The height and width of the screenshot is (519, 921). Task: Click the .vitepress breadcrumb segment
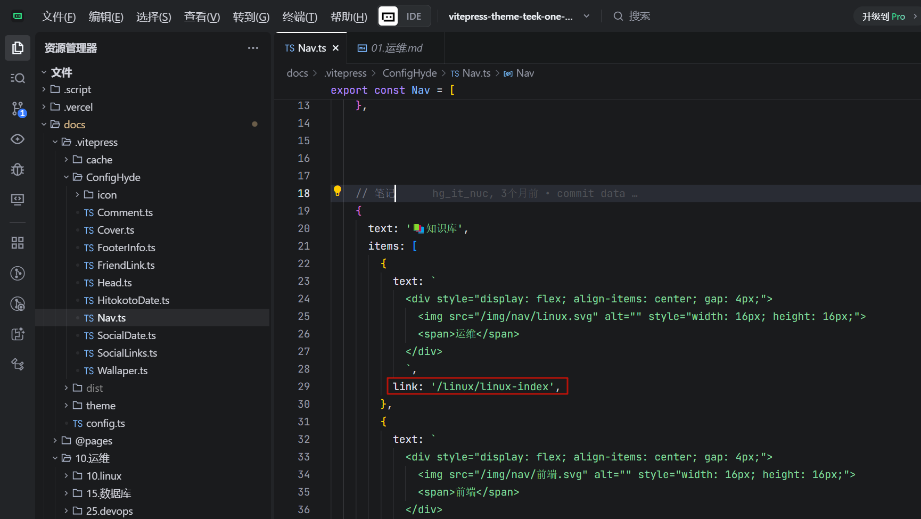click(345, 73)
